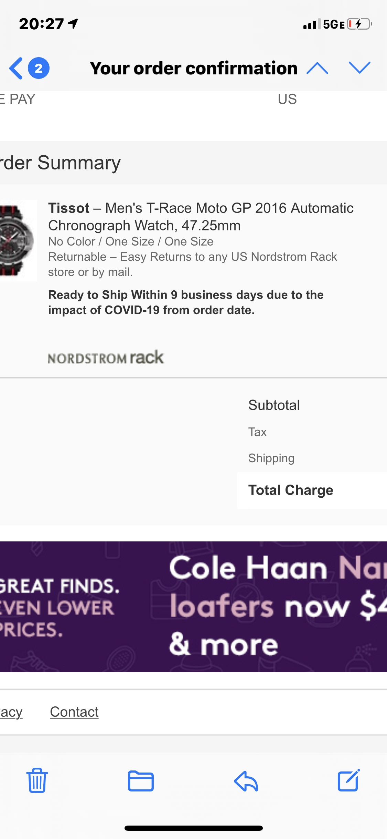Reply to the order confirmation email
Viewport: 387px width, 839px height.
246,781
